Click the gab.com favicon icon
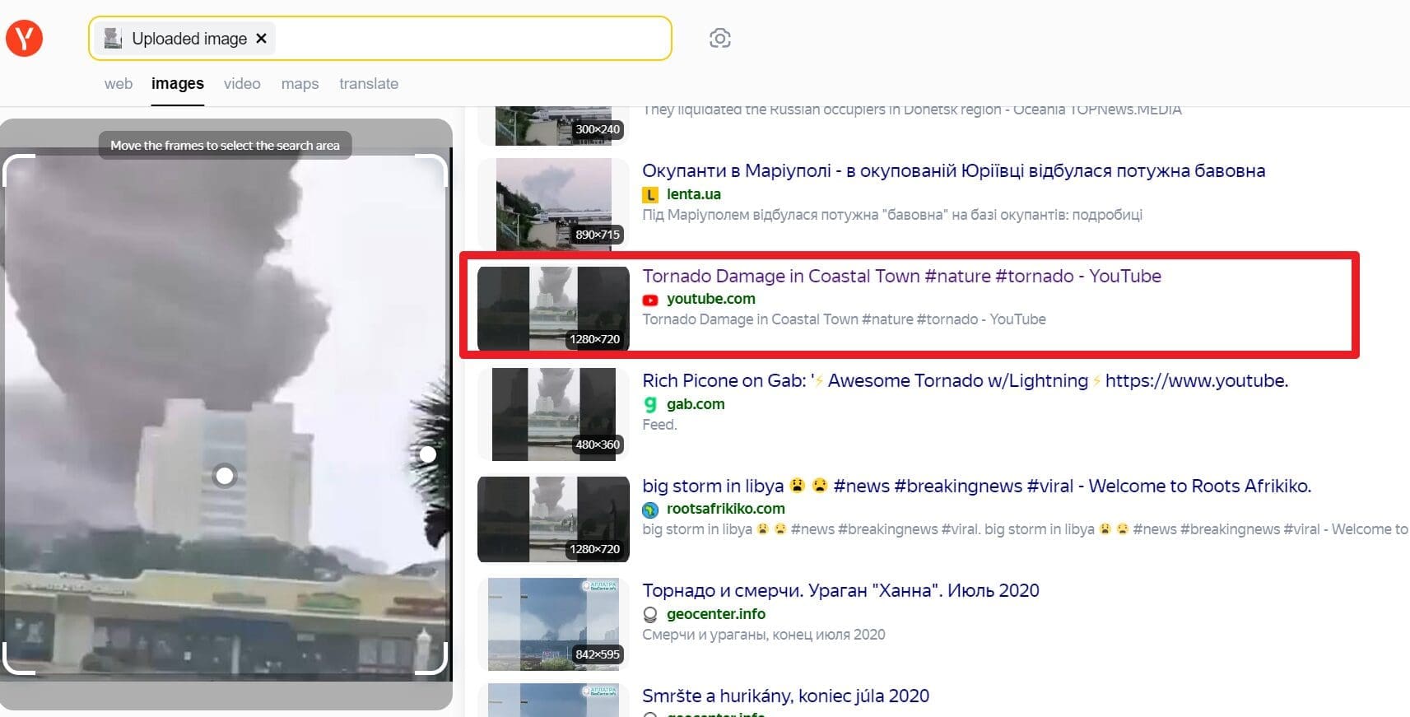The height and width of the screenshot is (717, 1410). tap(650, 404)
